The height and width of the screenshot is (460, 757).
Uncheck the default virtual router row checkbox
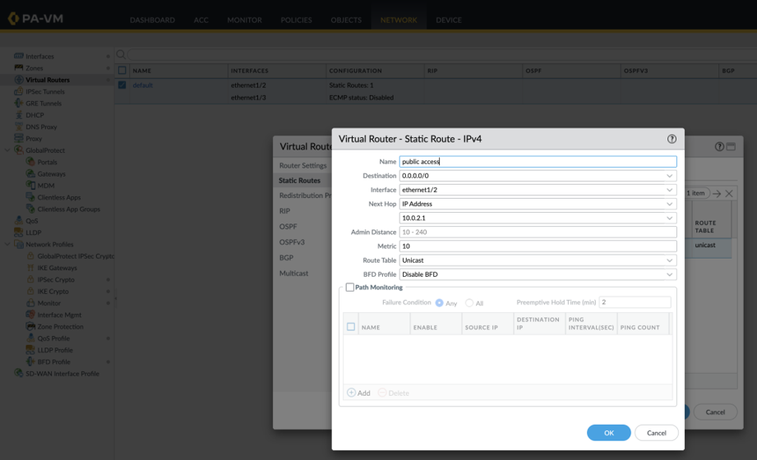pyautogui.click(x=122, y=85)
